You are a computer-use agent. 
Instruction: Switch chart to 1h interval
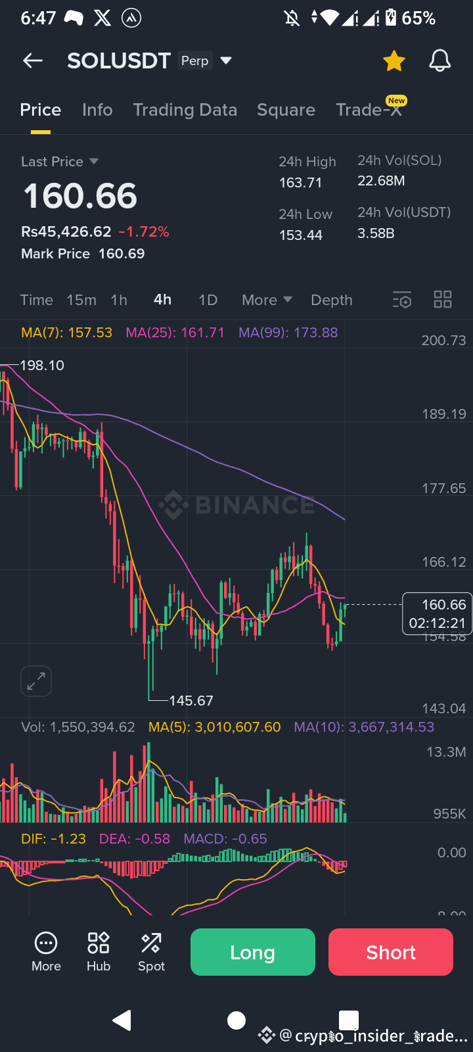pyautogui.click(x=119, y=300)
